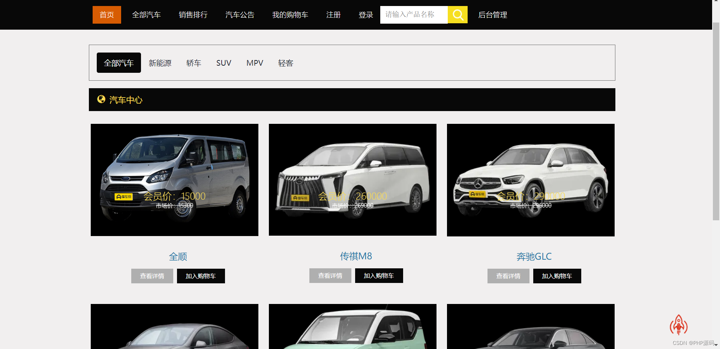Click 注册 in the navigation bar
The width and height of the screenshot is (720, 349).
pyautogui.click(x=333, y=15)
